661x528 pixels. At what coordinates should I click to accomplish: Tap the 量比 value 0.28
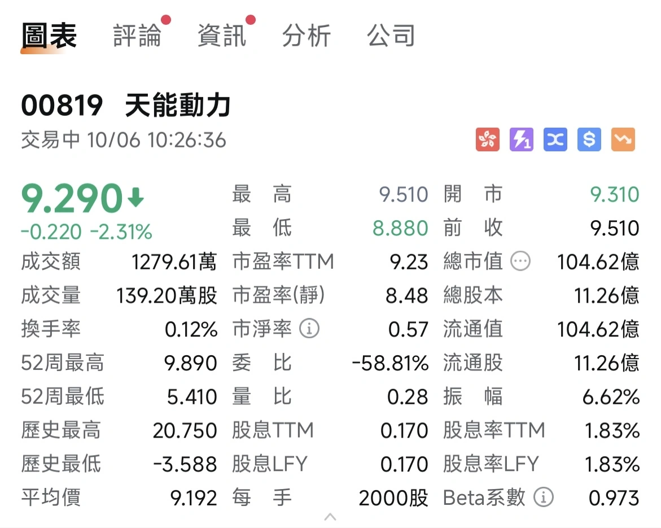[x=408, y=397]
